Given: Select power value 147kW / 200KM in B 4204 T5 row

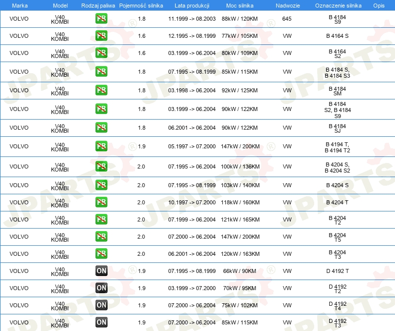Looking at the screenshot, I should pyautogui.click(x=240, y=237).
